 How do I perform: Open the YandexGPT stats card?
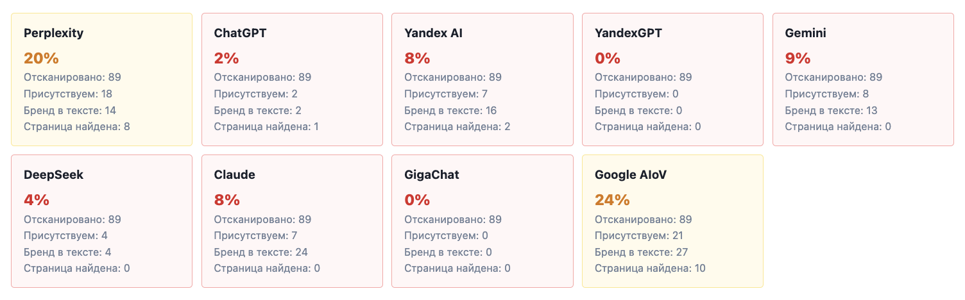(x=672, y=79)
